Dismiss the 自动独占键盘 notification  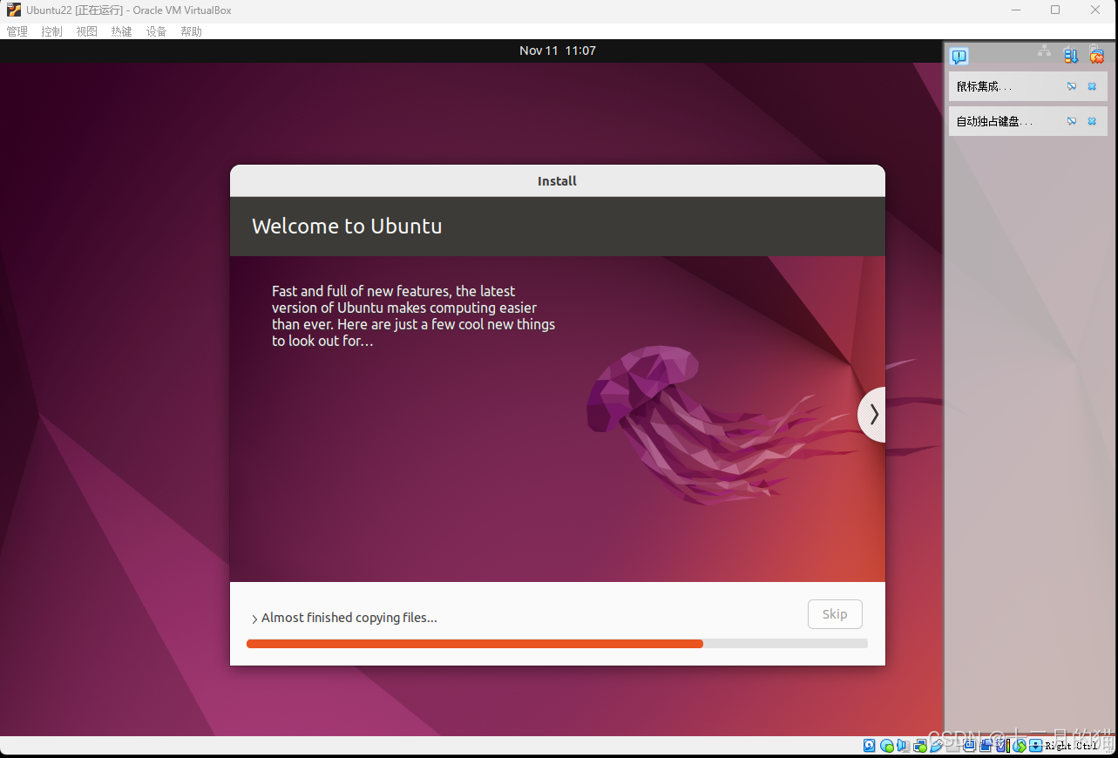[x=1092, y=121]
